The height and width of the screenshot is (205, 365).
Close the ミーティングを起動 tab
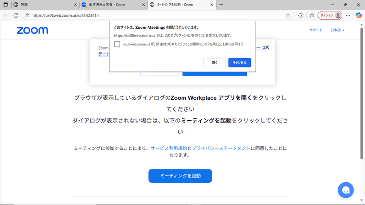pos(212,5)
